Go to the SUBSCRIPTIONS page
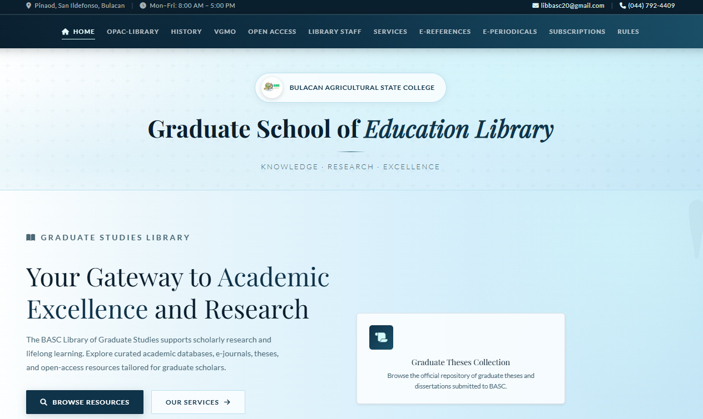This screenshot has height=419, width=703. point(577,32)
